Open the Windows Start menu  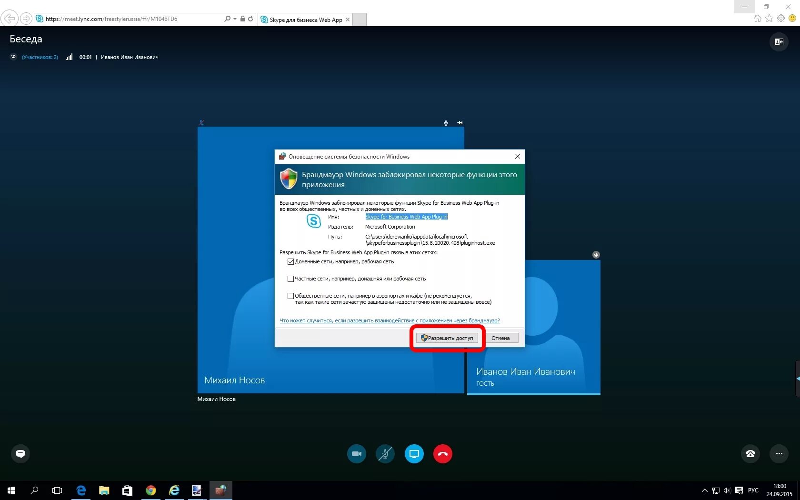pyautogui.click(x=11, y=490)
